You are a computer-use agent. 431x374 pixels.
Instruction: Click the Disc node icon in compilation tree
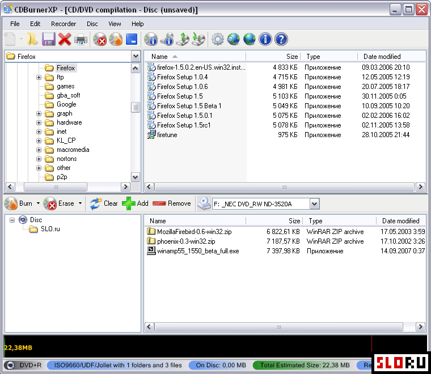click(x=23, y=220)
